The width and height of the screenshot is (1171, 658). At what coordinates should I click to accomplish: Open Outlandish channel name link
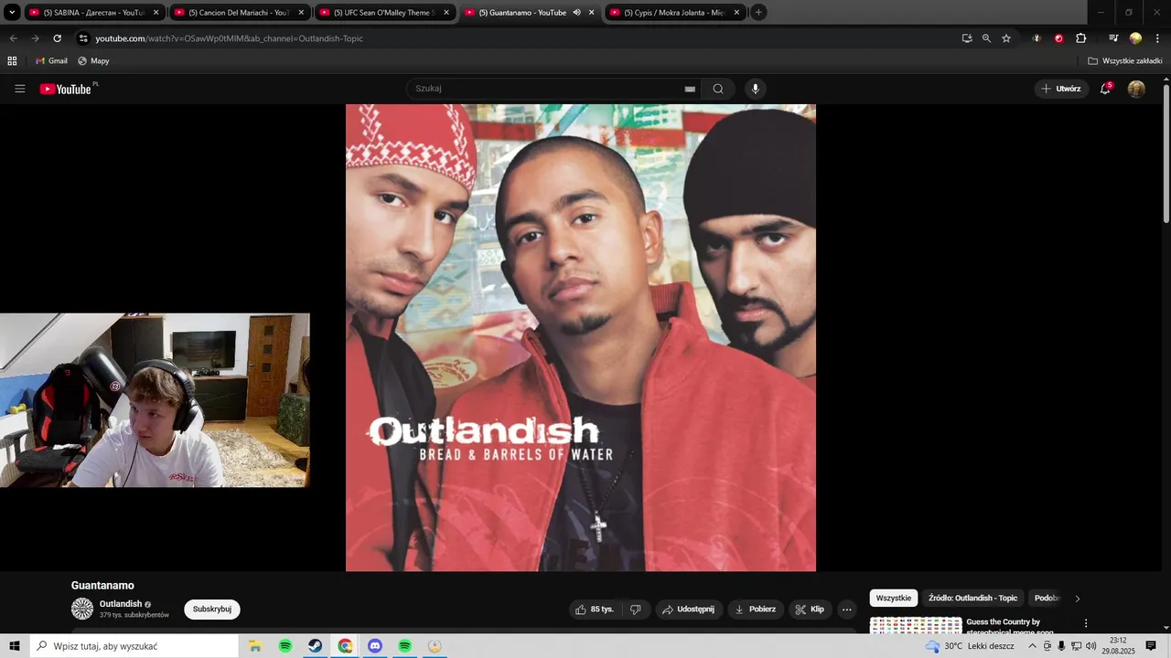point(121,604)
